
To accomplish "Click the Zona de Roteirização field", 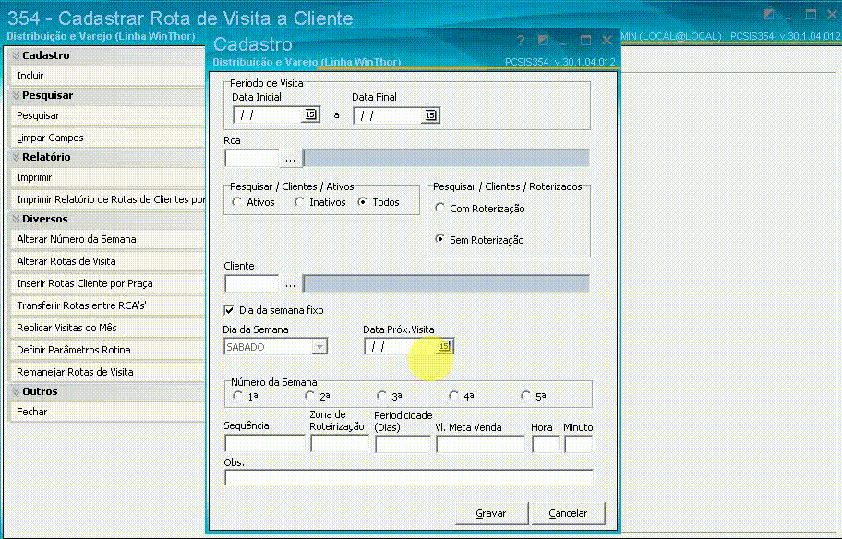I will click(340, 443).
